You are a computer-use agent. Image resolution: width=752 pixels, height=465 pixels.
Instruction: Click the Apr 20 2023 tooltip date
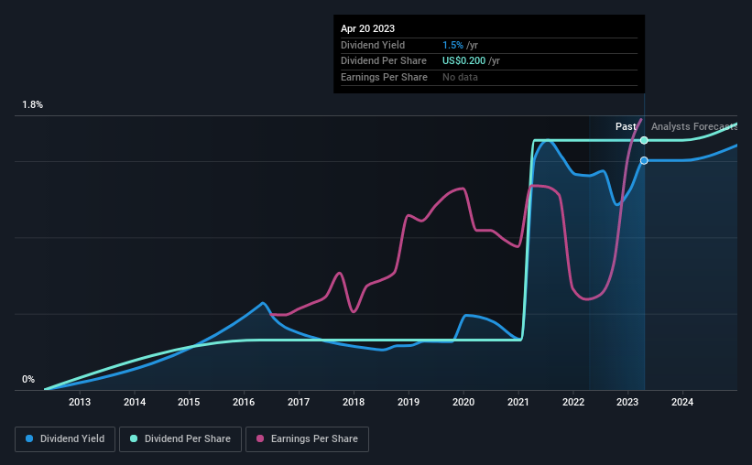[368, 28]
